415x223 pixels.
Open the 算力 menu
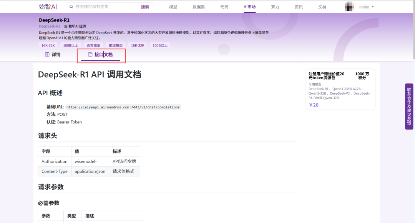275,7
